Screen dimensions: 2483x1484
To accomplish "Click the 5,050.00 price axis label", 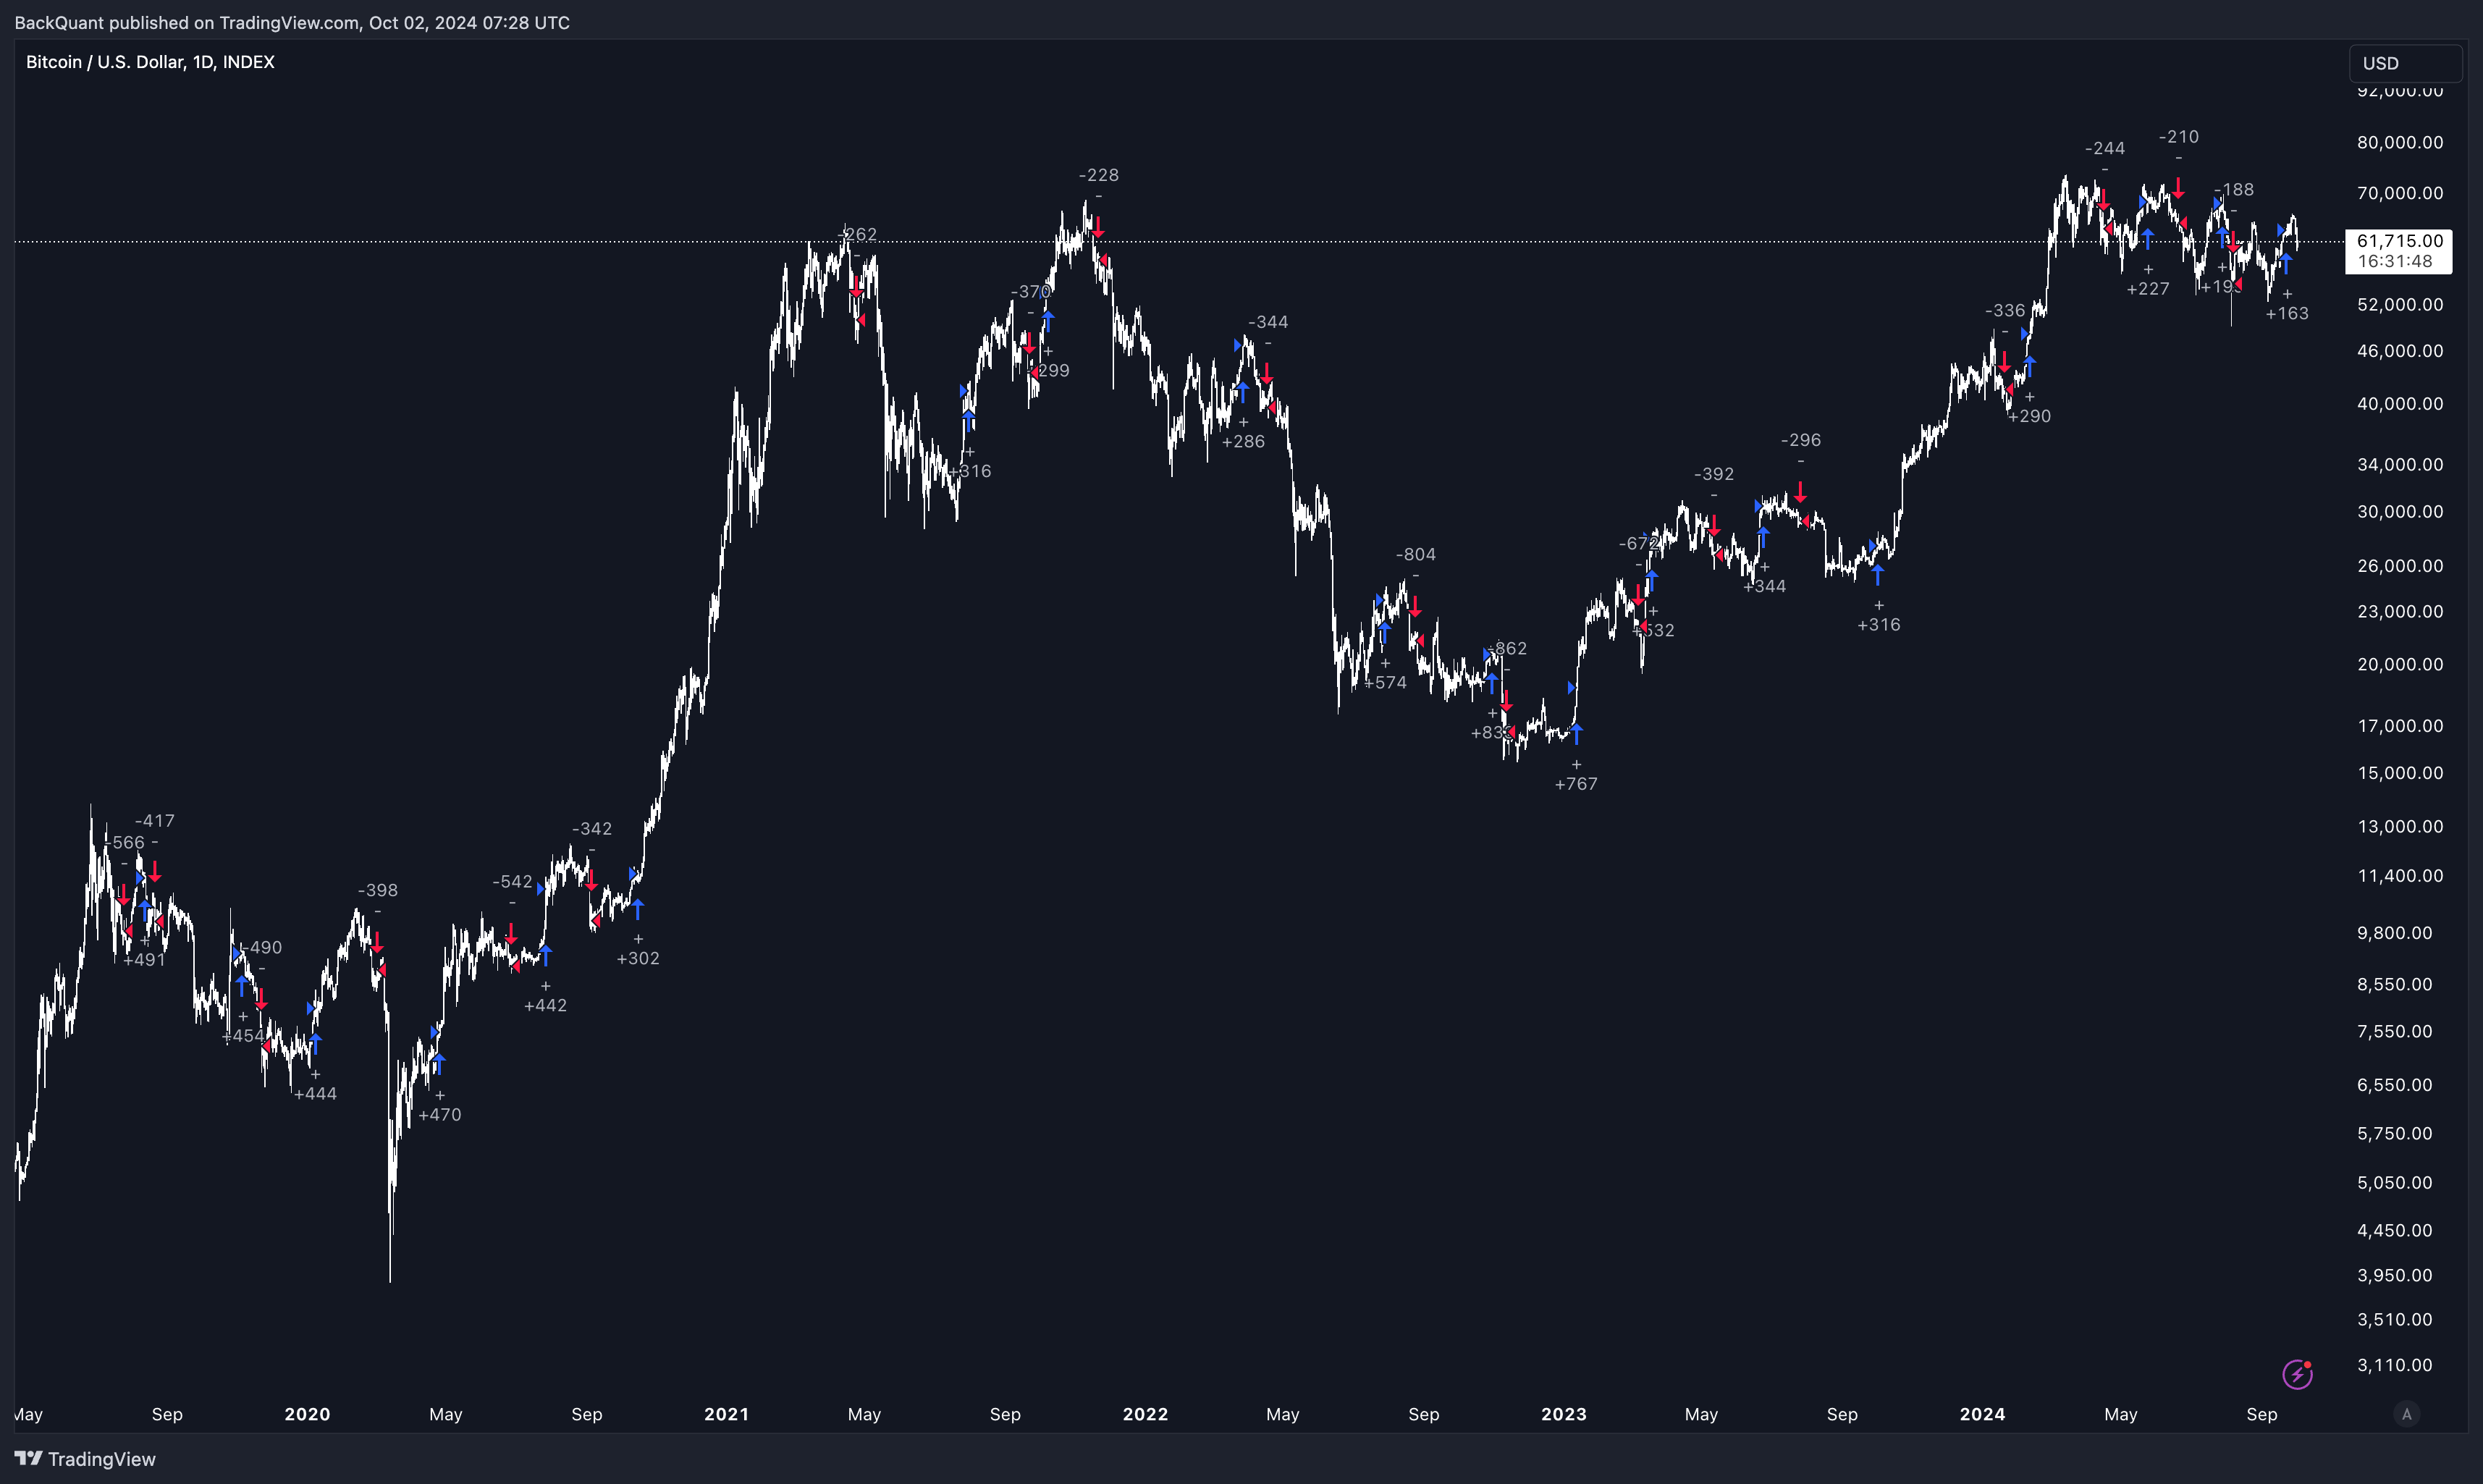I will [x=2394, y=1182].
